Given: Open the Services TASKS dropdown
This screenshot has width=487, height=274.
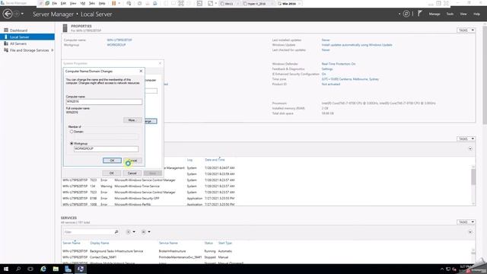Looking at the screenshot, I should 466,222.
